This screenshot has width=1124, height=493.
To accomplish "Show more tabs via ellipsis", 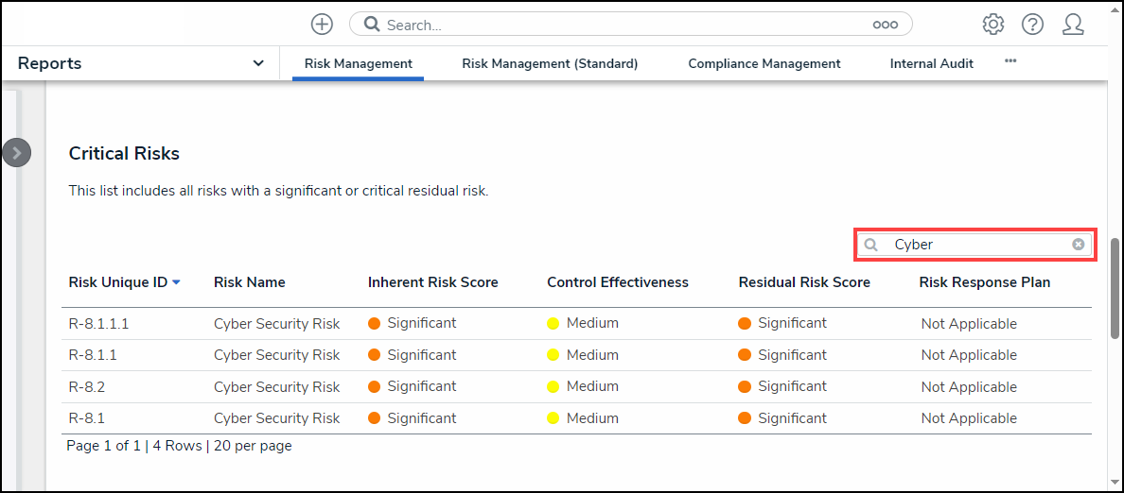I will [x=1010, y=61].
